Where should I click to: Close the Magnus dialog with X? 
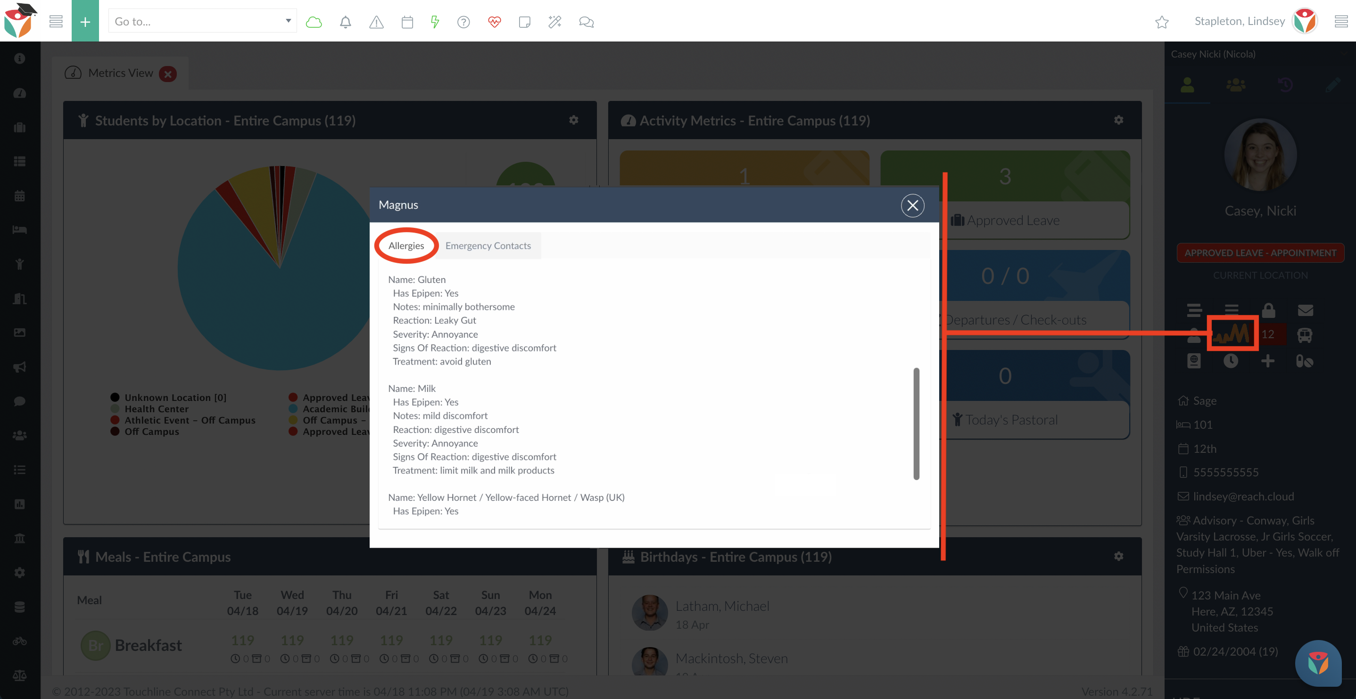pyautogui.click(x=912, y=206)
